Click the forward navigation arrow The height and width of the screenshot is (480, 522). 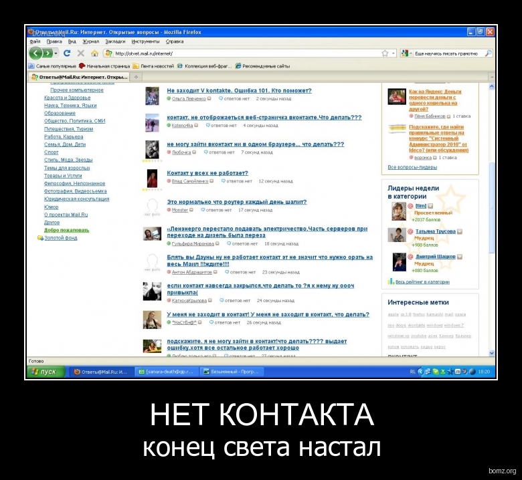48,53
